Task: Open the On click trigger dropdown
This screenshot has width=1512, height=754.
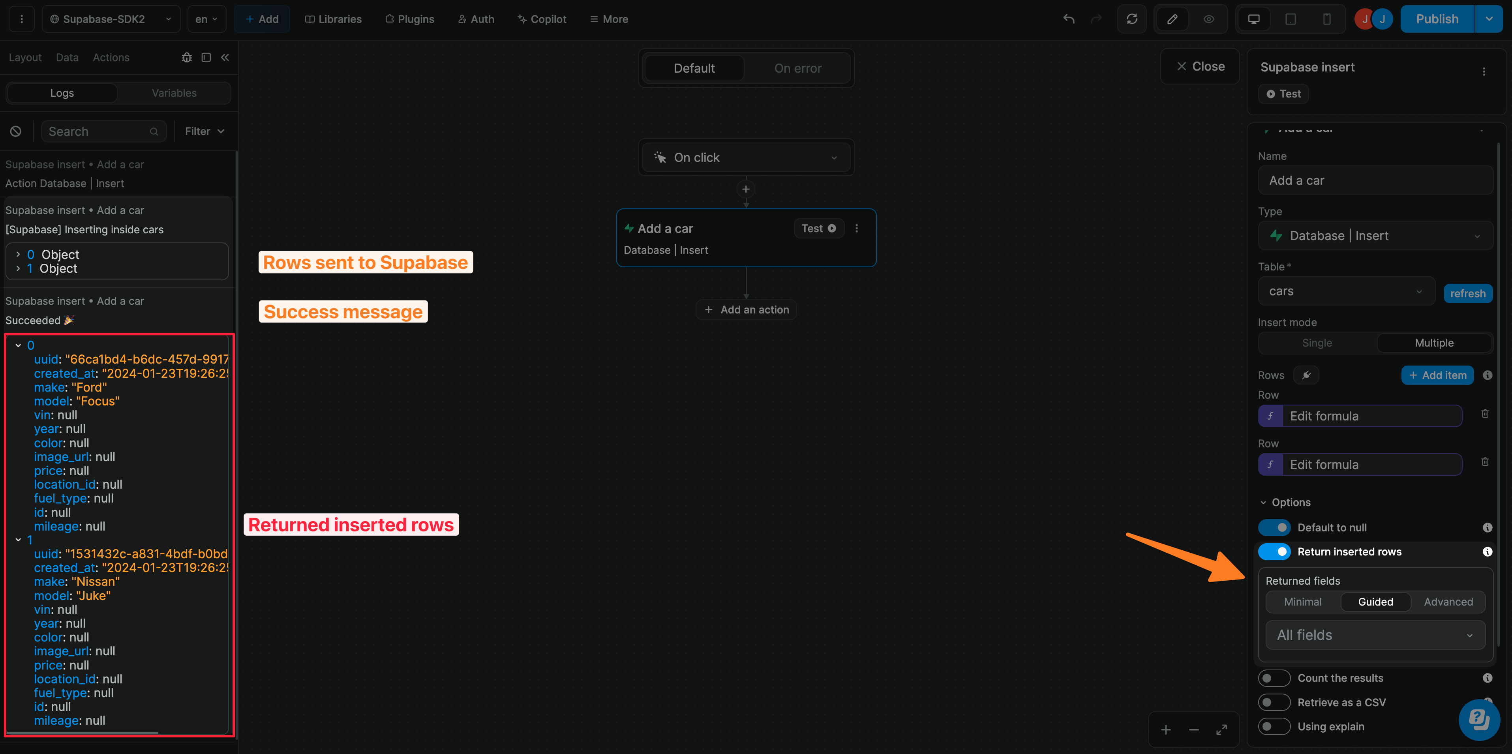Action: pyautogui.click(x=746, y=157)
